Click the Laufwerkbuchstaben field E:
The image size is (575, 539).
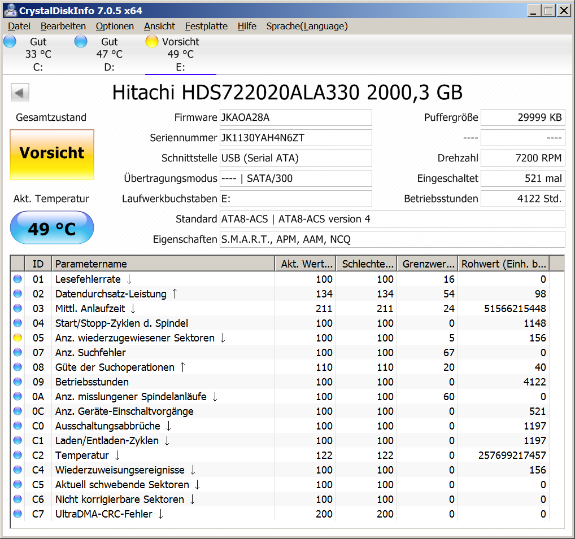pyautogui.click(x=295, y=199)
